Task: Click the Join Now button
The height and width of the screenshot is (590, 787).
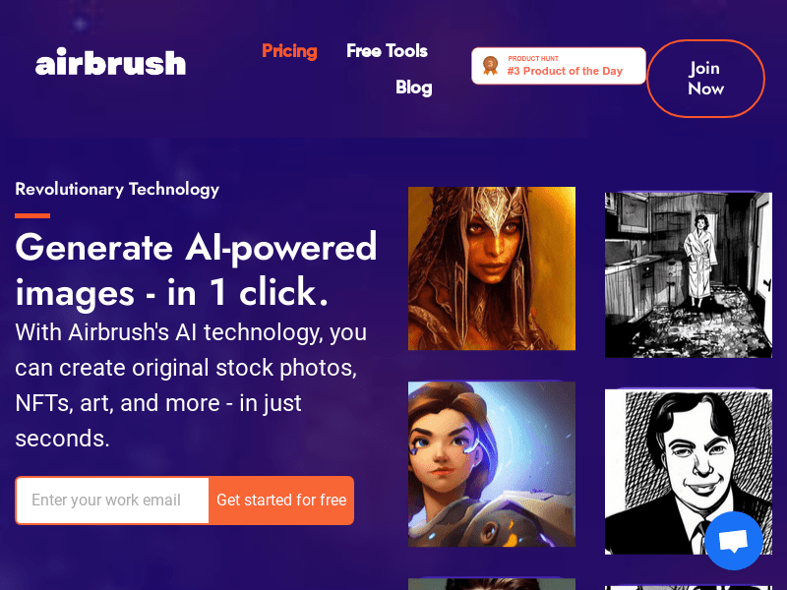Action: click(705, 79)
